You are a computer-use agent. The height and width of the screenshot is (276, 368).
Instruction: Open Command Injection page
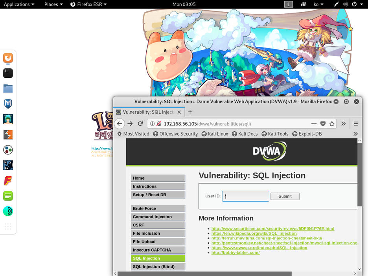pos(158,217)
